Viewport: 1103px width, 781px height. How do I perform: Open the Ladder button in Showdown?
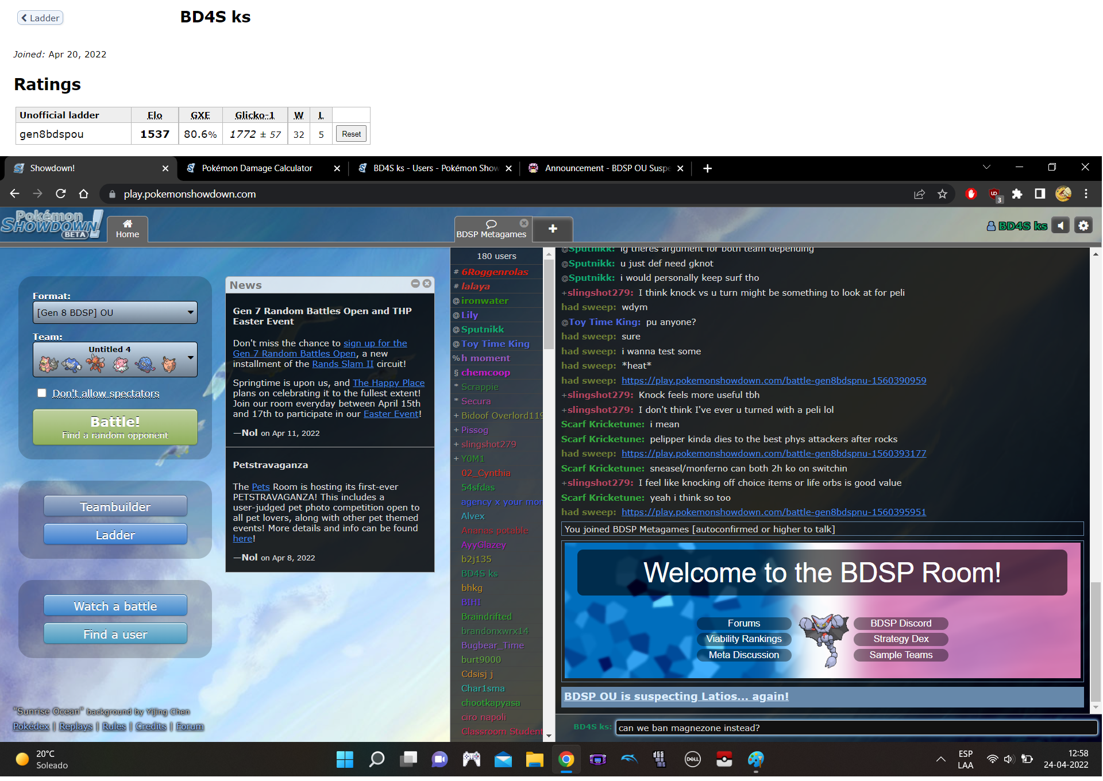point(115,535)
